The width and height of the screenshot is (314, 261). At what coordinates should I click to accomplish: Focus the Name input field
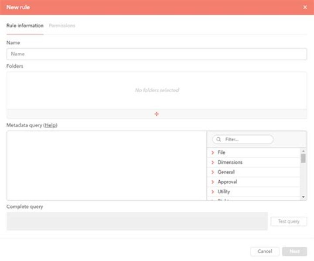coord(157,54)
